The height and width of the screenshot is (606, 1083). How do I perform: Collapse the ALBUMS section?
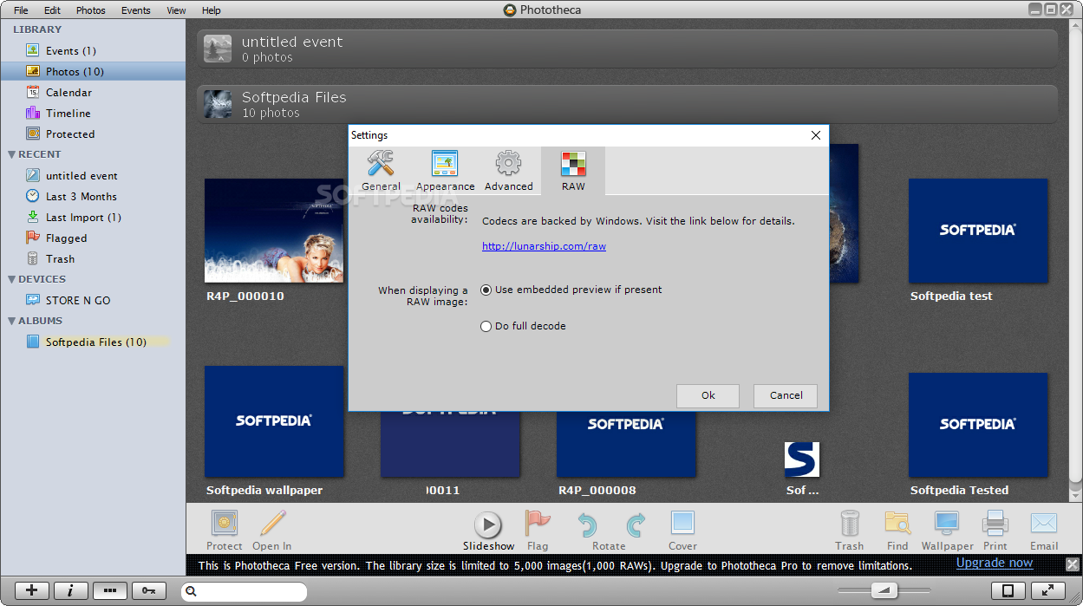coord(11,321)
